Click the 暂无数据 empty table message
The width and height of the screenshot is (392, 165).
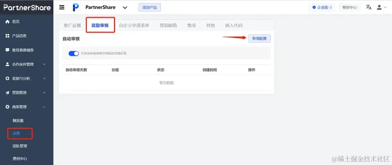tap(167, 83)
